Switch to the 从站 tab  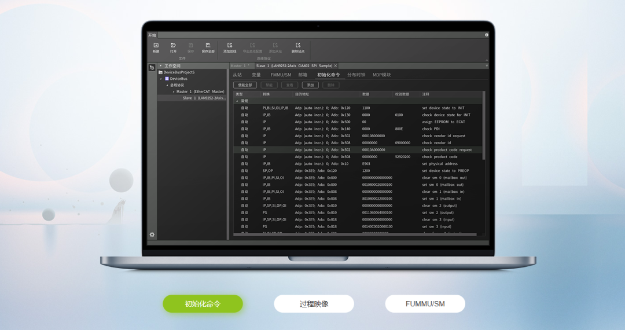237,75
